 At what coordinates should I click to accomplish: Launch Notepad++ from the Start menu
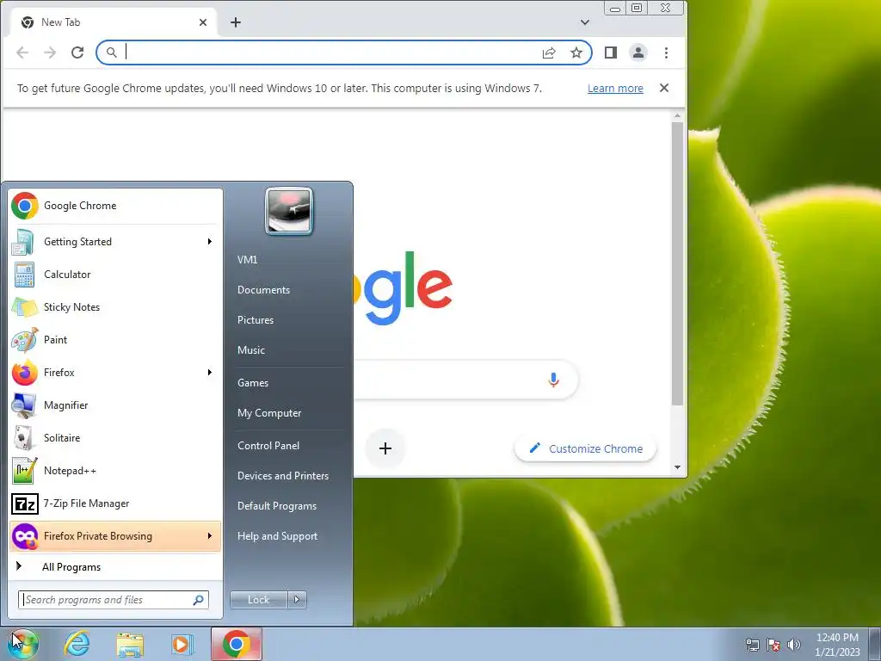tap(115, 471)
